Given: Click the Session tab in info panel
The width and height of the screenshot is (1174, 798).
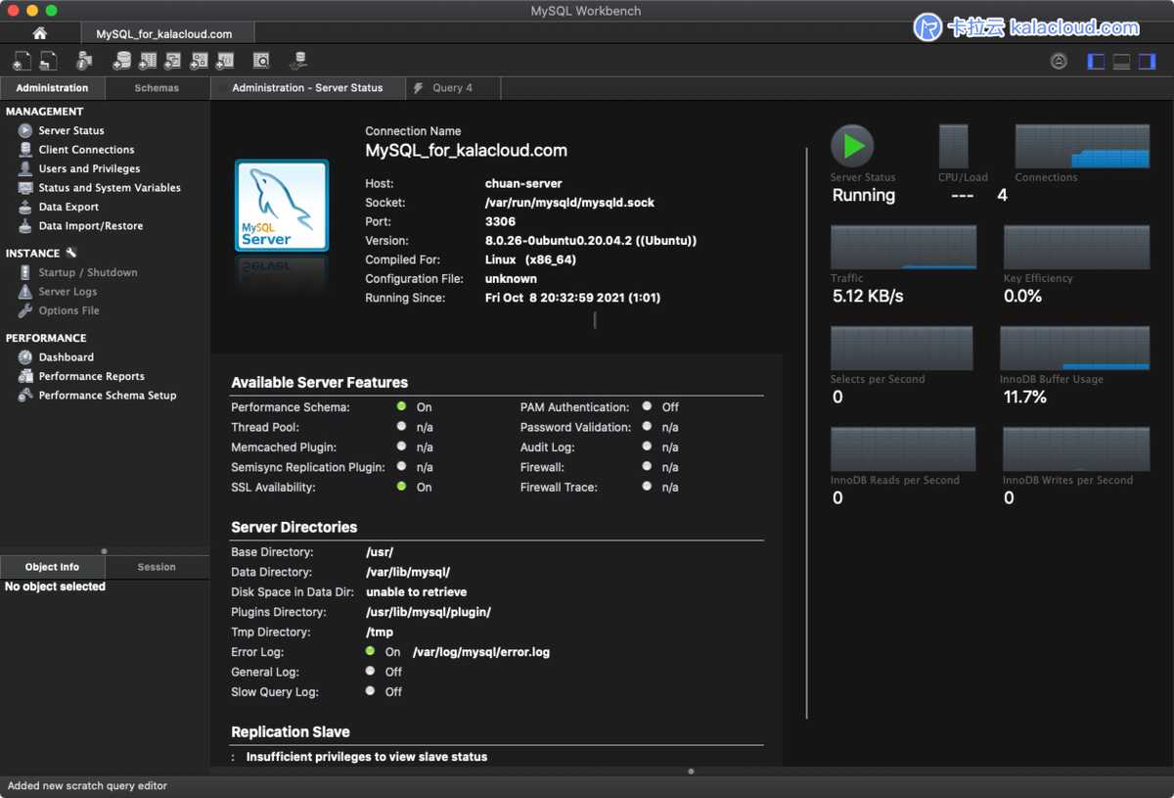Looking at the screenshot, I should [x=157, y=567].
